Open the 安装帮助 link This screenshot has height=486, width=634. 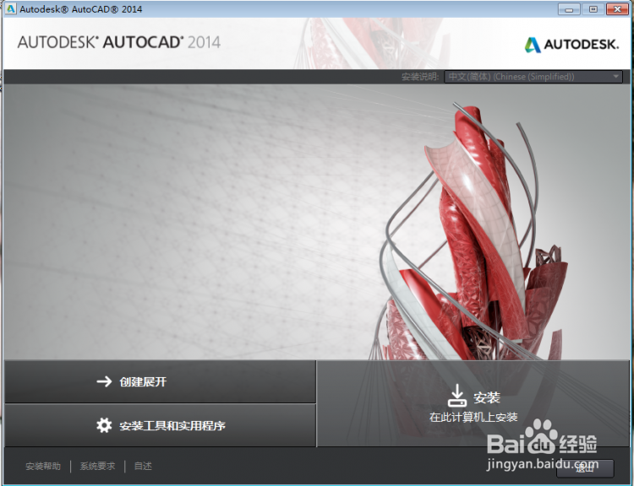(x=43, y=467)
